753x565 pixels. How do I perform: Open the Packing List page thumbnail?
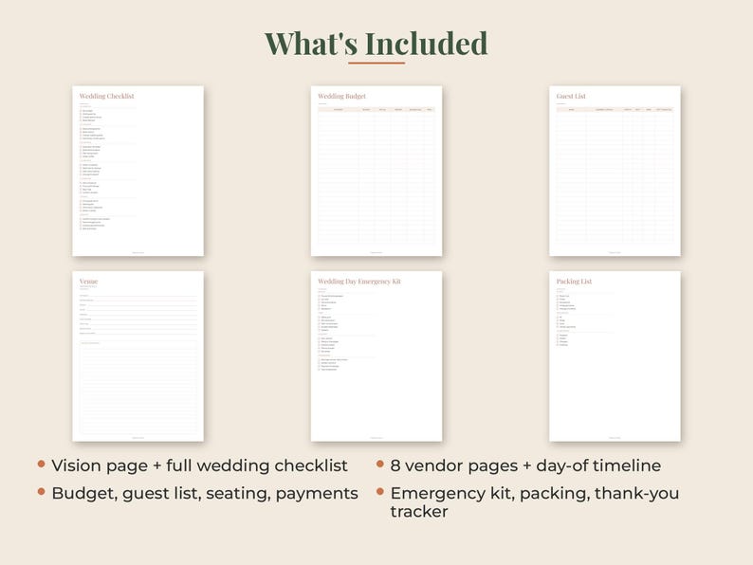click(x=615, y=356)
